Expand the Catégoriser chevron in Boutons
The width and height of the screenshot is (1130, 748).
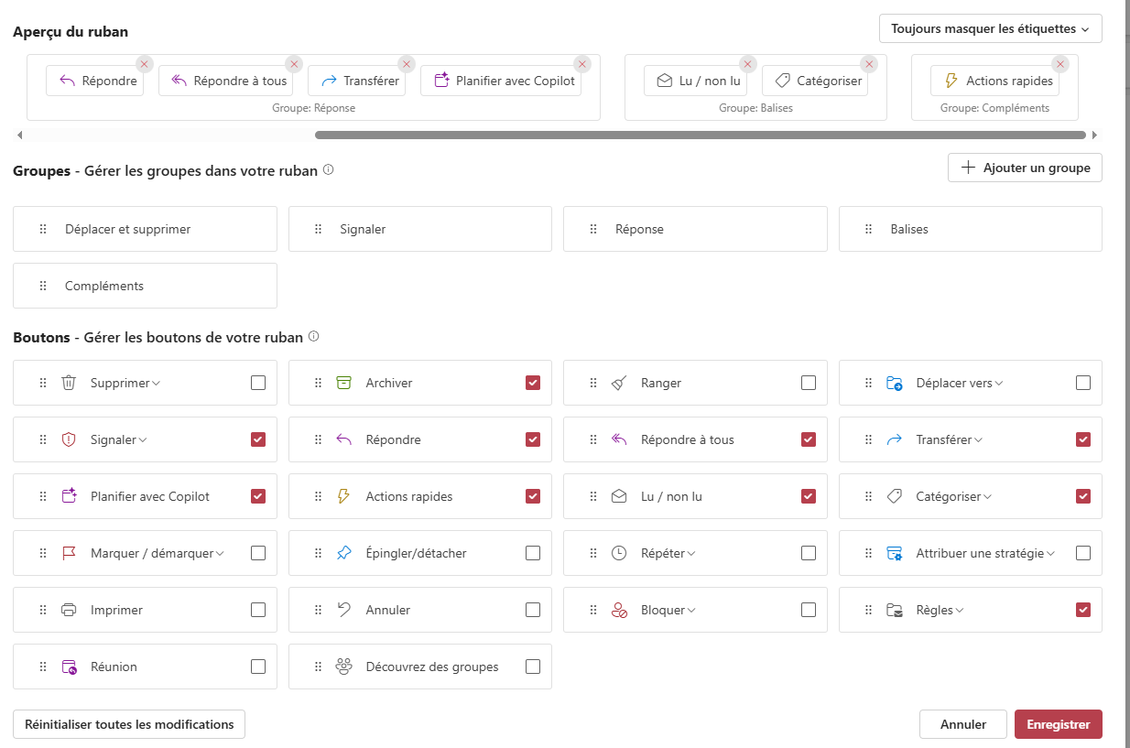(x=987, y=497)
